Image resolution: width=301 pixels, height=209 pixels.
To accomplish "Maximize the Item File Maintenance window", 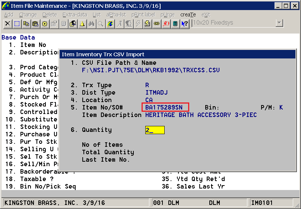I will tap(286, 6).
